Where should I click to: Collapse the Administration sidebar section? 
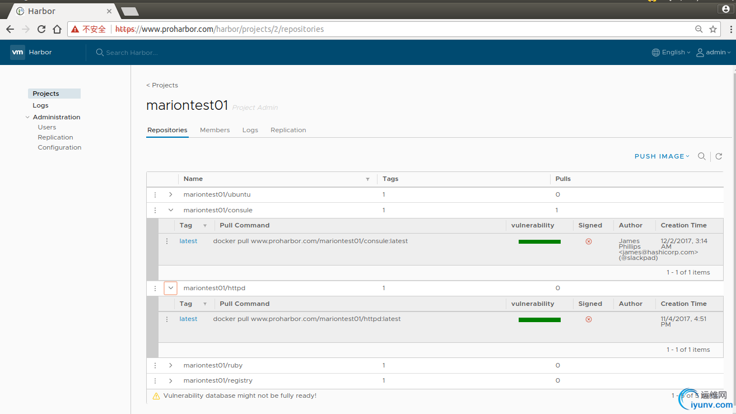coord(27,117)
